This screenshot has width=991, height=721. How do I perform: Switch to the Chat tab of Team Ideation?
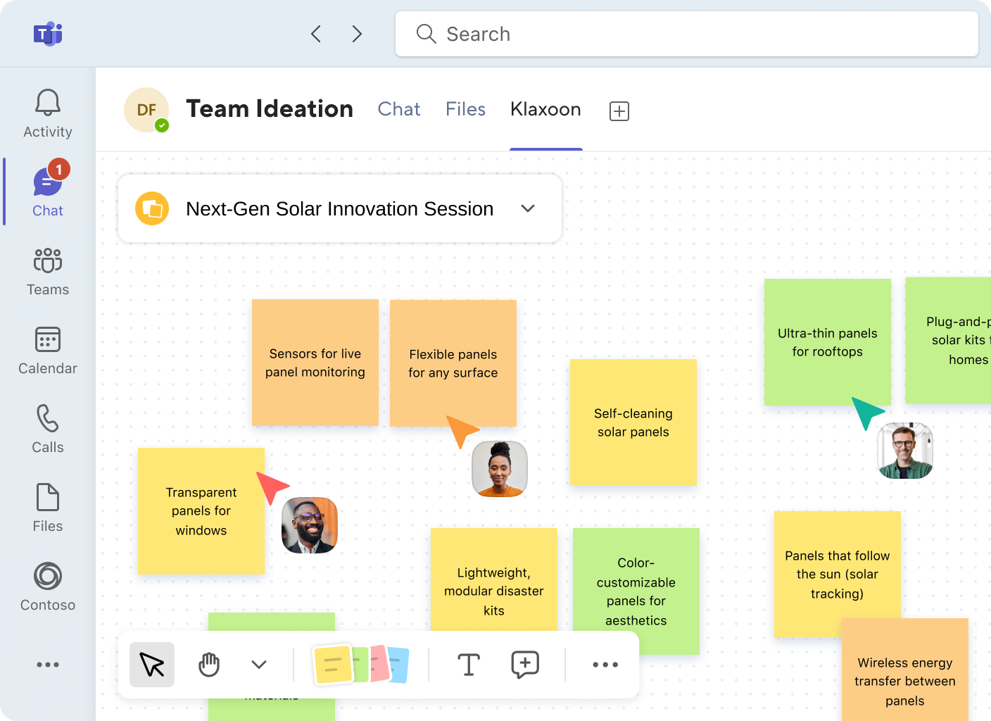pos(398,109)
